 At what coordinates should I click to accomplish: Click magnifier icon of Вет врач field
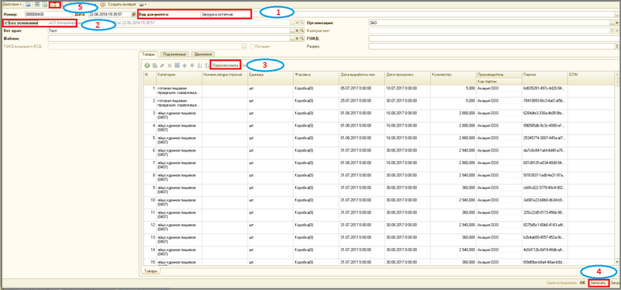pos(302,30)
